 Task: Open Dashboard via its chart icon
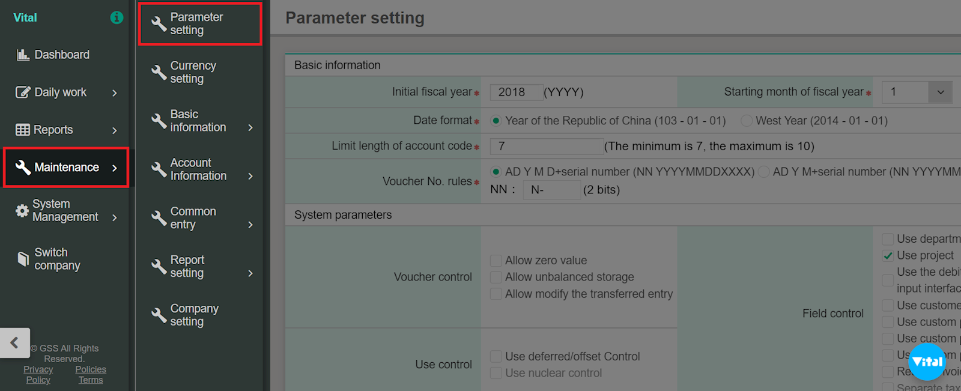[x=23, y=55]
